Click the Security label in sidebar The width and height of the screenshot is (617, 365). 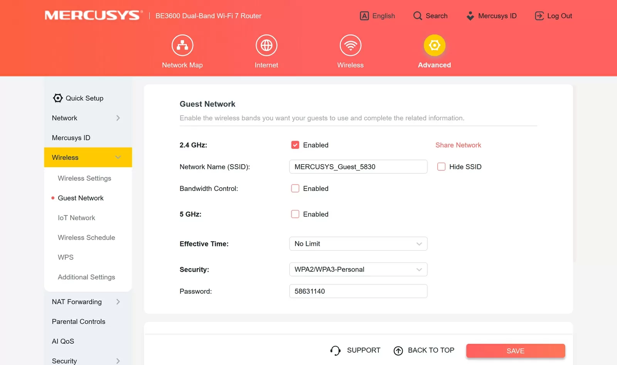pos(64,361)
